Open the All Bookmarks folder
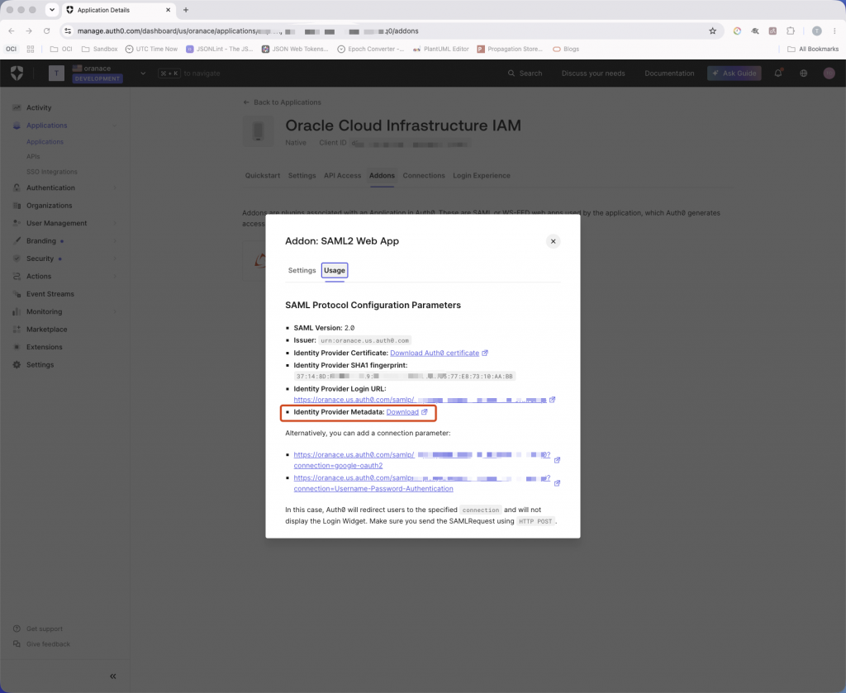The width and height of the screenshot is (846, 693). point(813,49)
